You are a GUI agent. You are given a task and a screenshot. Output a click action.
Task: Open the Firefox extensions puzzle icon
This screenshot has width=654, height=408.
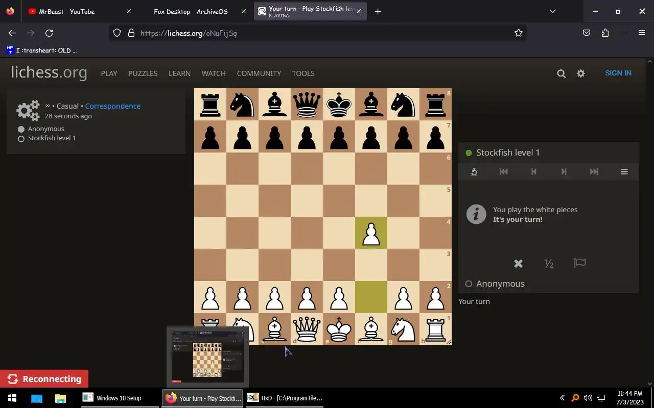(605, 33)
